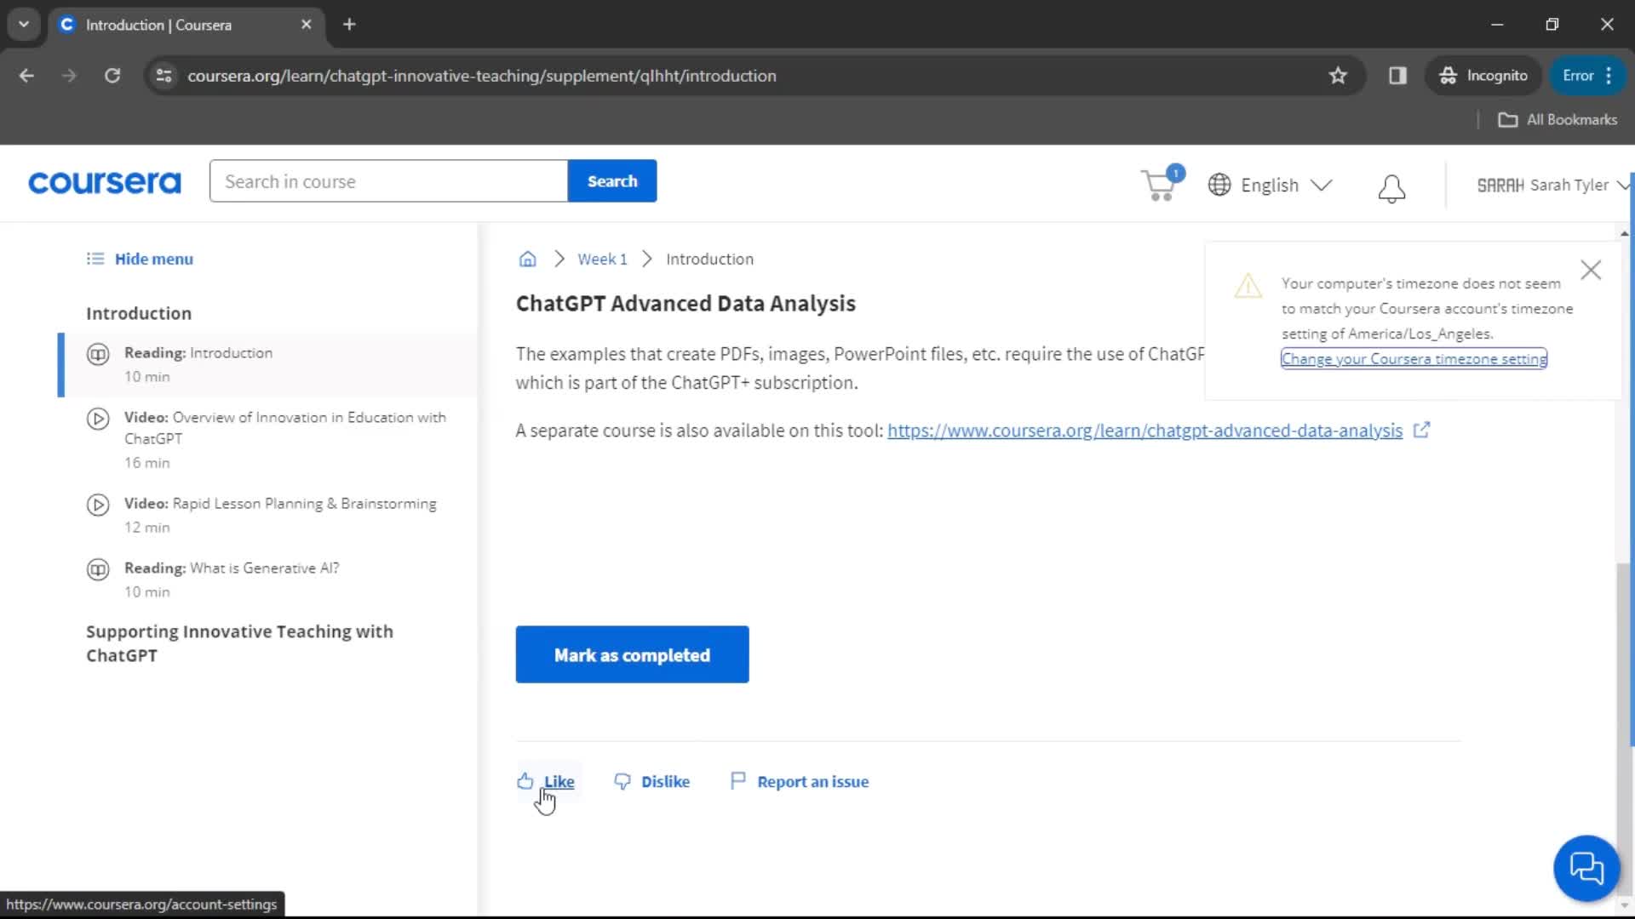Click the notifications bell icon
This screenshot has height=919, width=1635.
1392,186
